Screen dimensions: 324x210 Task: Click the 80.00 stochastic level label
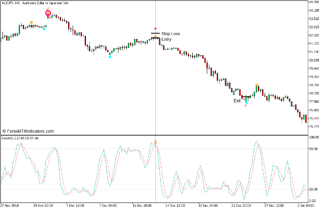pos(313,148)
